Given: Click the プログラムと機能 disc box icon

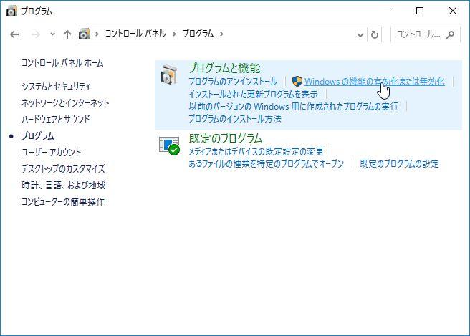Looking at the screenshot, I should (x=169, y=75).
